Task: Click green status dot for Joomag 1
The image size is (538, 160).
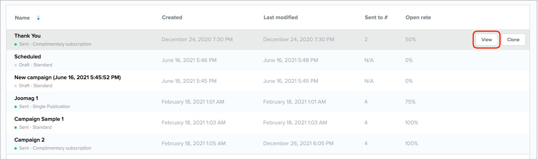Action: click(16, 107)
